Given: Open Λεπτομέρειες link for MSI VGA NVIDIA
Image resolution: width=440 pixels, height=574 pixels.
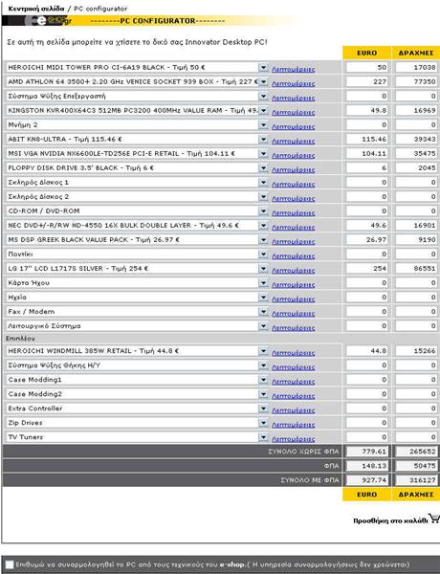Looking at the screenshot, I should [294, 155].
